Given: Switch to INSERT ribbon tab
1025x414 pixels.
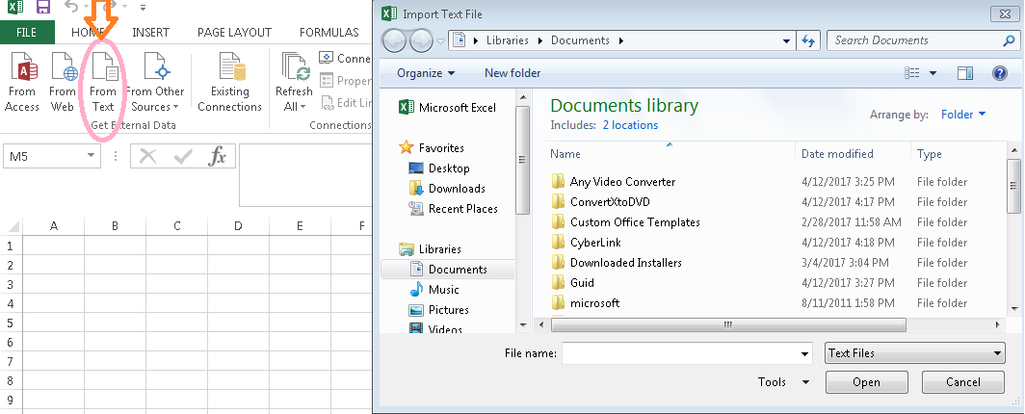Looking at the screenshot, I should click(x=150, y=32).
